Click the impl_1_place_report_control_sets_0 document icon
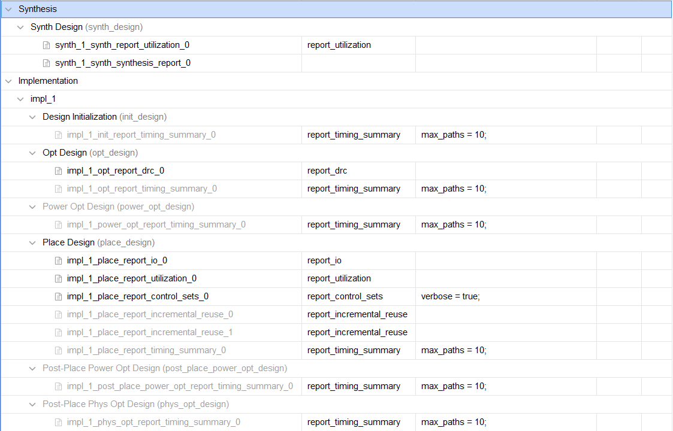The width and height of the screenshot is (673, 431). (58, 296)
